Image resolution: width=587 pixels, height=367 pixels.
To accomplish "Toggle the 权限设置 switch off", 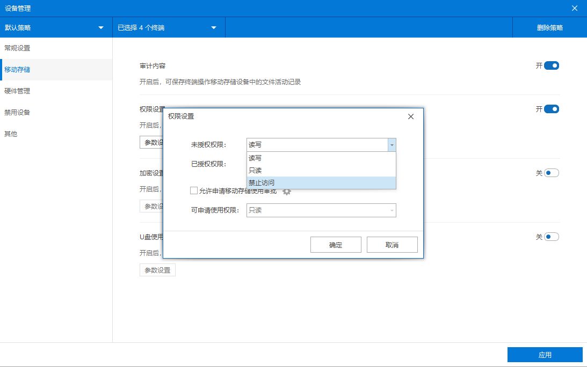I will 551,109.
